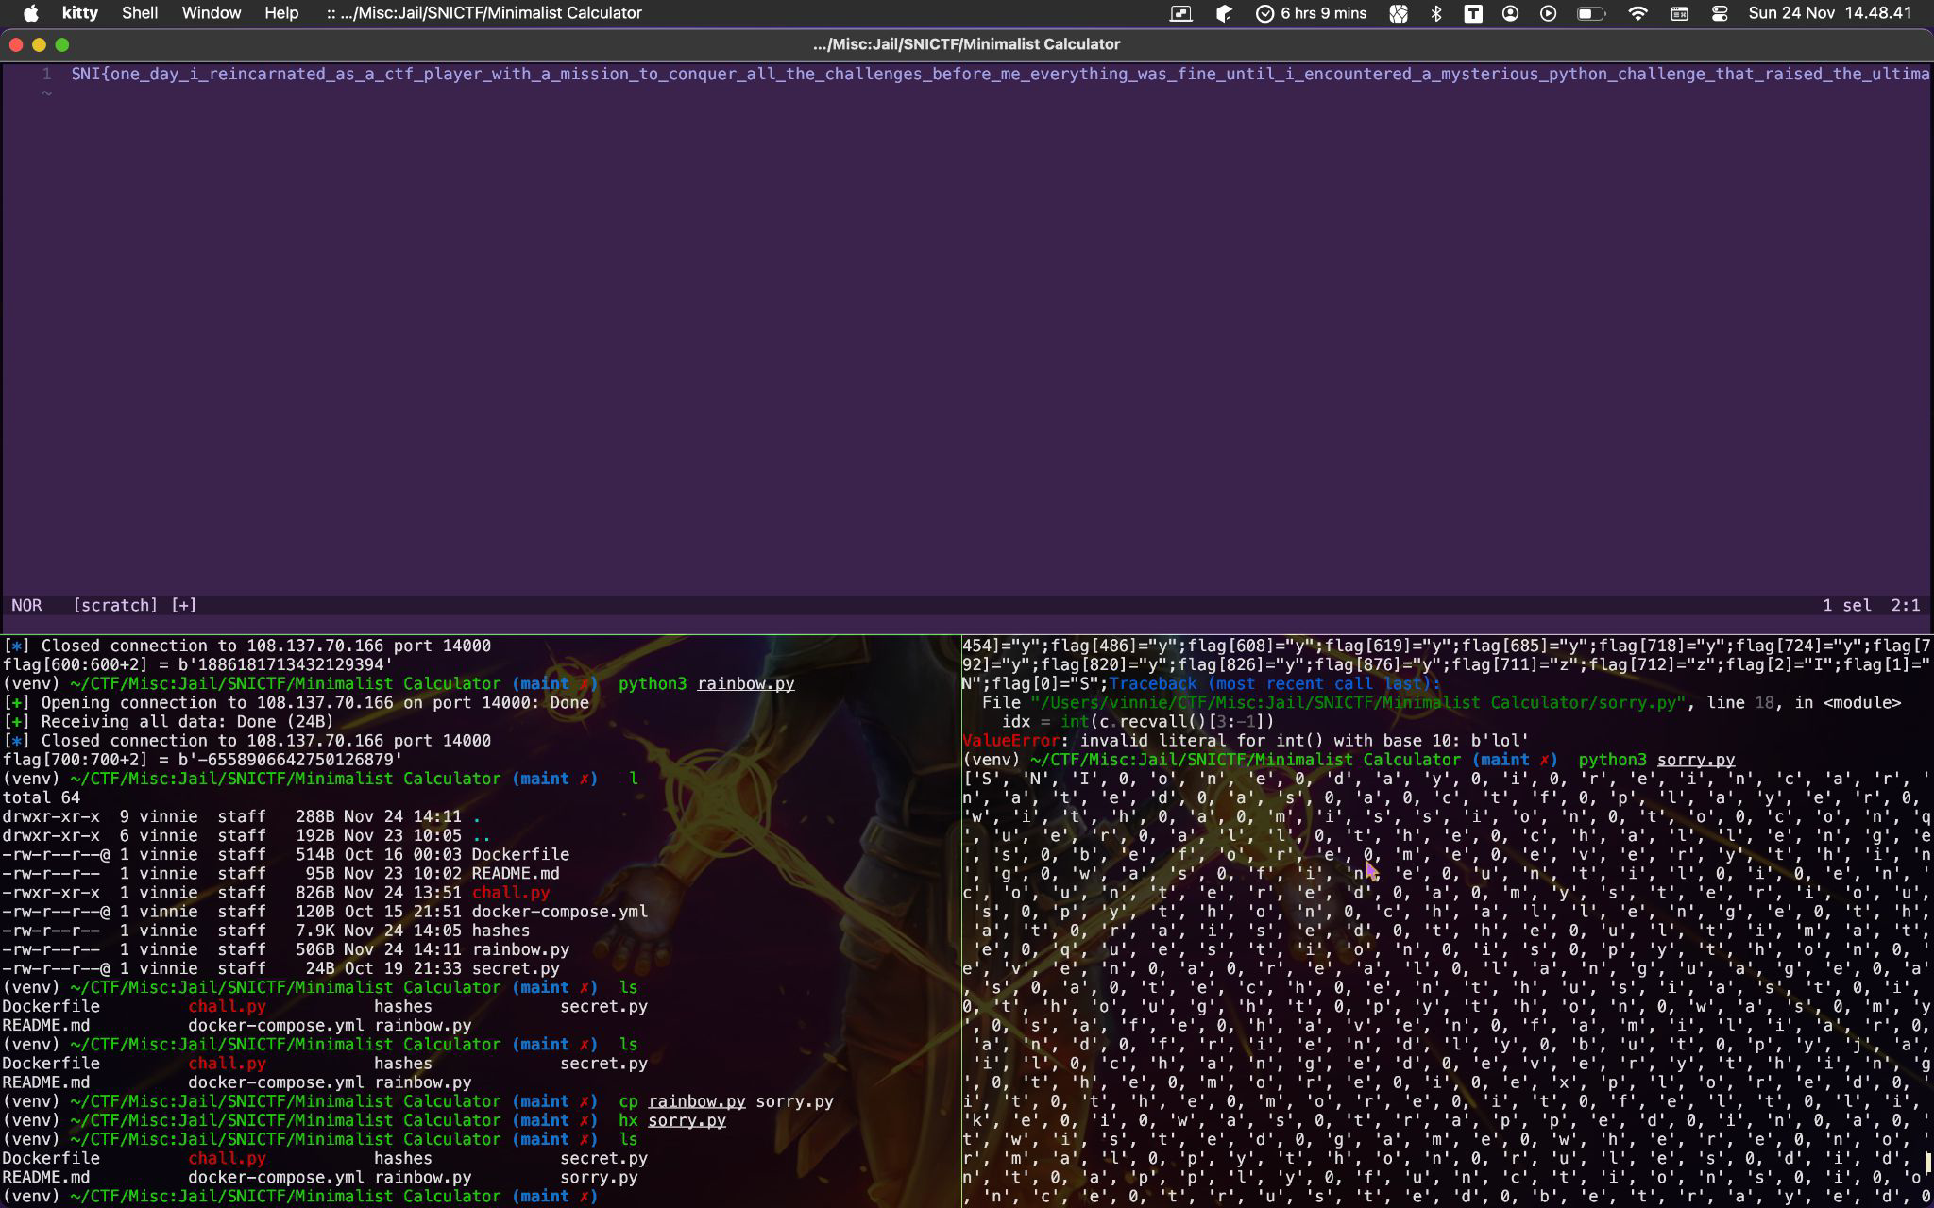Click underlined sorry.py in python3 command
The height and width of the screenshot is (1208, 1934).
pyautogui.click(x=1695, y=760)
